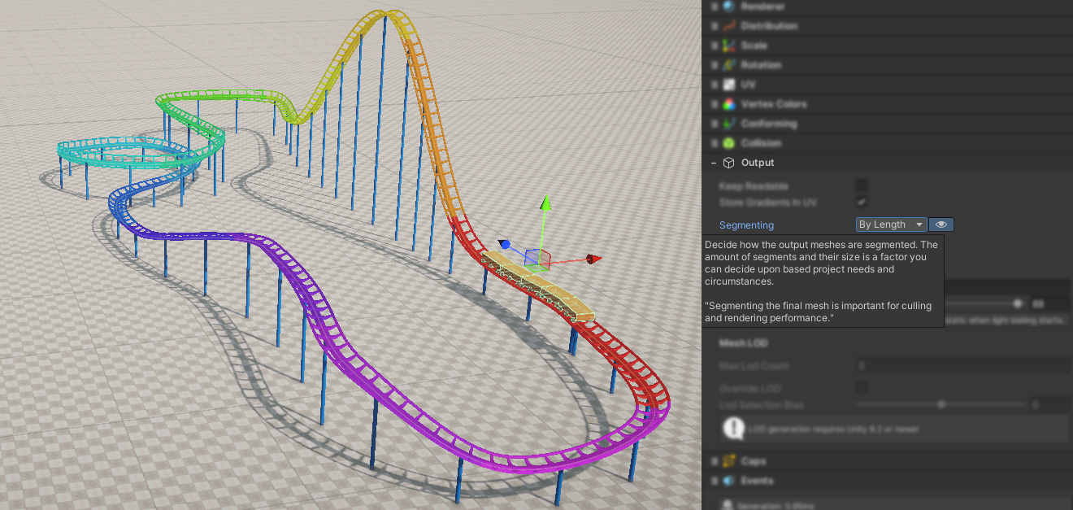Open the Conforming section header
Screen dimensions: 1073x510
(768, 124)
